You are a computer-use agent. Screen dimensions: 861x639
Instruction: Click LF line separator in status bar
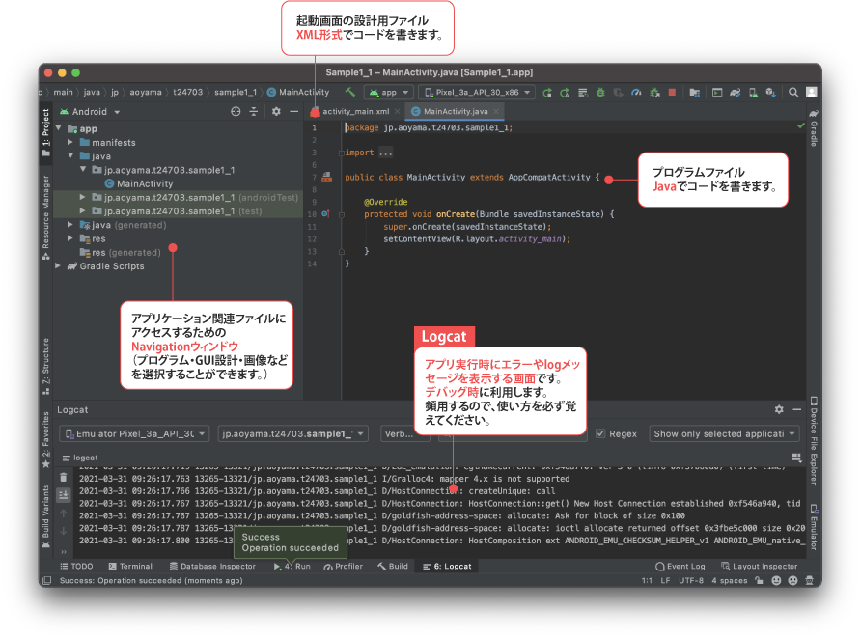point(665,580)
